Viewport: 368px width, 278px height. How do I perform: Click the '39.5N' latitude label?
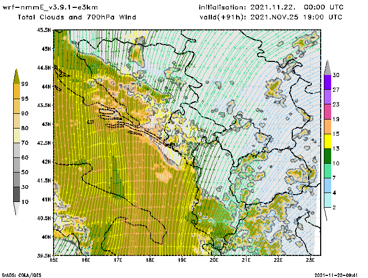point(44,255)
